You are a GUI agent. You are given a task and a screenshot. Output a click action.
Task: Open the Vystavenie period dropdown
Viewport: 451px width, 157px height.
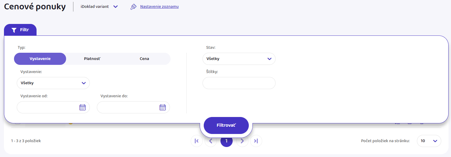click(x=53, y=83)
